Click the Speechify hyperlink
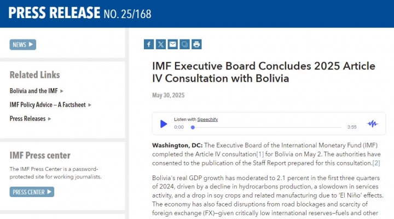This screenshot has height=219, width=394. click(207, 119)
